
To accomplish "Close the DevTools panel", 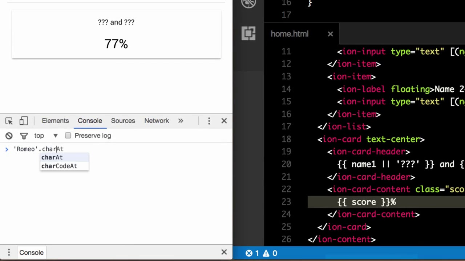I will tap(224, 121).
